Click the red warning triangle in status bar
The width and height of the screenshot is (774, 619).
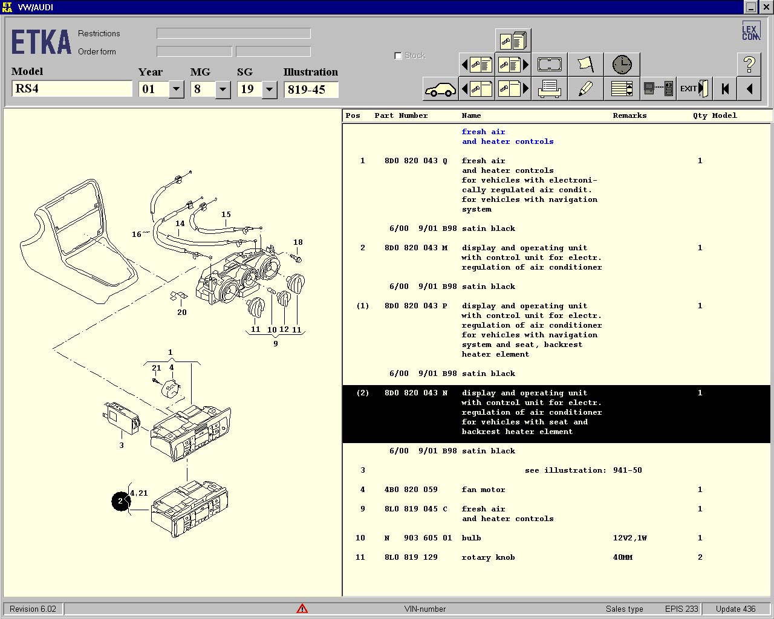point(302,609)
